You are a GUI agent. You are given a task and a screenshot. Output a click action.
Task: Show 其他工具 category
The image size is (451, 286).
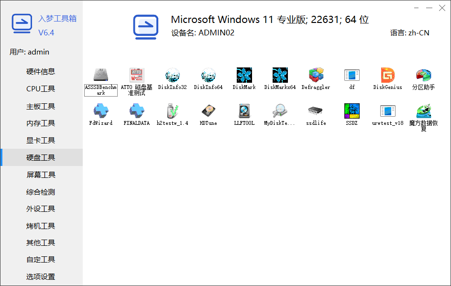point(41,242)
